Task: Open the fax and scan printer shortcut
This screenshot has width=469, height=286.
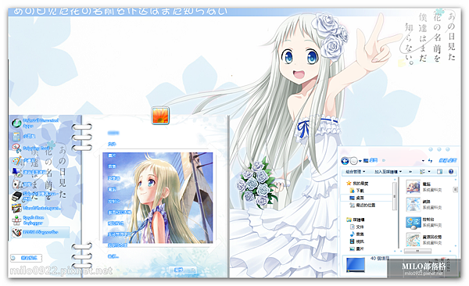Action: (34, 196)
